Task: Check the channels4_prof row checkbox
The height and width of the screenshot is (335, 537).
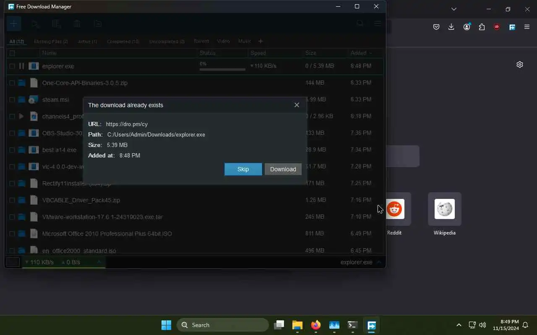Action: tap(12, 116)
